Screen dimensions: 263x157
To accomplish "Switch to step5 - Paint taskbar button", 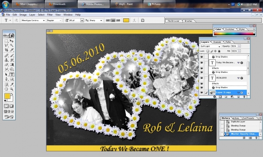I will click(x=126, y=4).
